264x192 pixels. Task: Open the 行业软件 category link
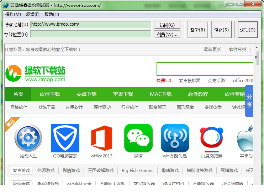(130, 107)
